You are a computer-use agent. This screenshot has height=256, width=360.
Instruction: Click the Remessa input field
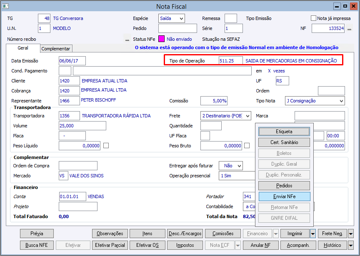231,18
